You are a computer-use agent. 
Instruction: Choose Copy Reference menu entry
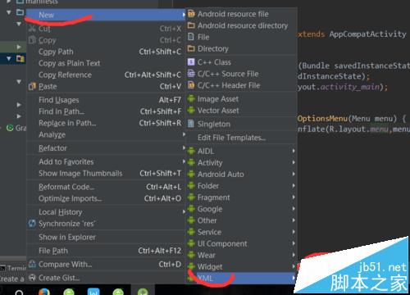106,75
